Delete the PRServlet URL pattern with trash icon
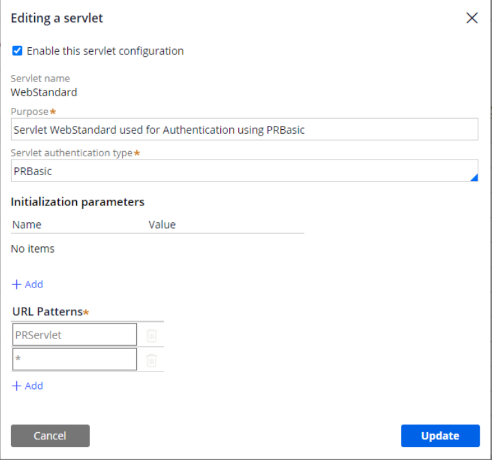This screenshot has width=492, height=460. 151,335
